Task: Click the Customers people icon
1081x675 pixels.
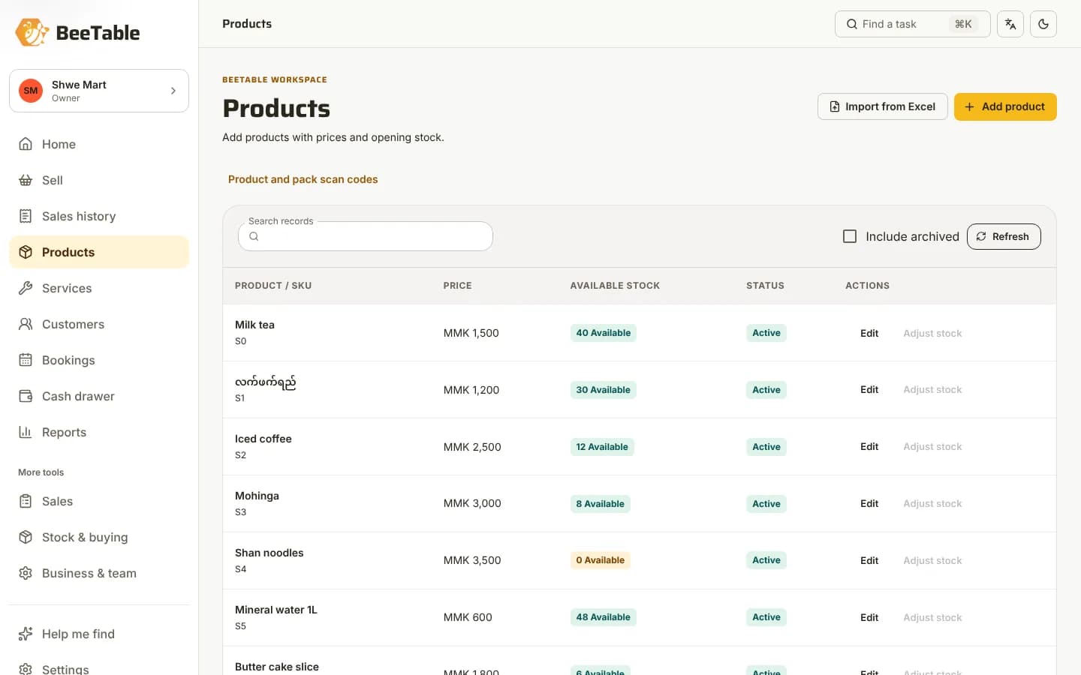Action: pos(26,324)
